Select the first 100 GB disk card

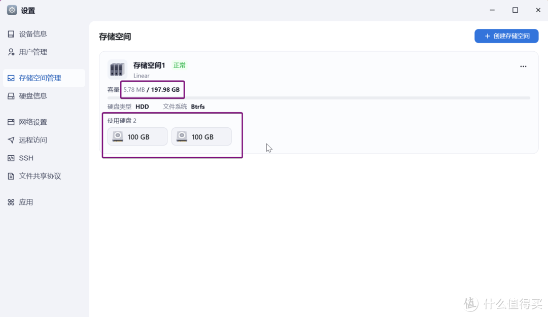138,136
